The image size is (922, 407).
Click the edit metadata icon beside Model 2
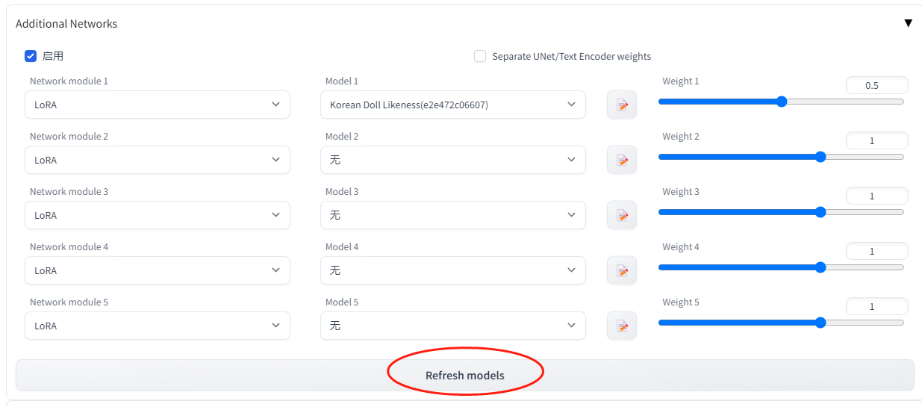pyautogui.click(x=622, y=161)
